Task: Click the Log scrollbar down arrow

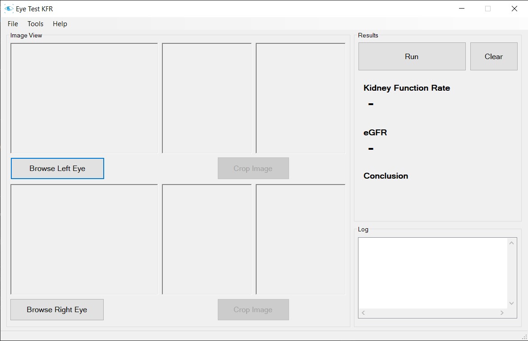Action: click(x=511, y=303)
